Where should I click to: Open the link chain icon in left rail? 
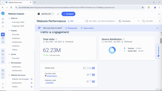(3, 58)
